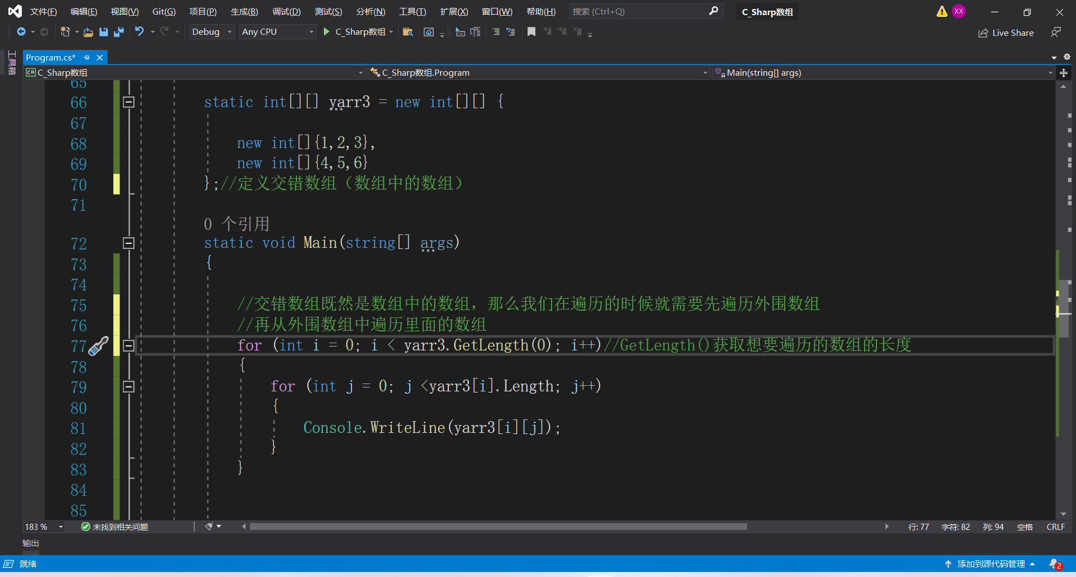Click the 0 个引用 CodeLens link
Screen dimensions: 1076x577
tap(236, 224)
